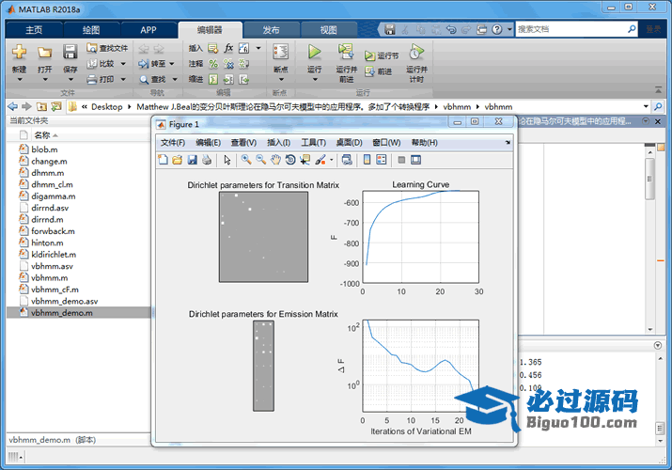
Task: Click the 查找 (Find) magnifier button
Action: 153,79
